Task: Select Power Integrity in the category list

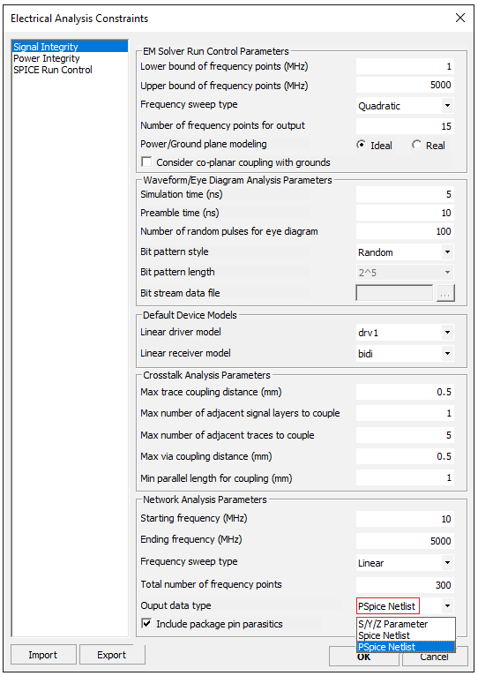Action: [47, 58]
